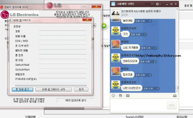193x118 pixels.
Task: Open the 공지사항 tab at bottom
Action: click(x=182, y=117)
